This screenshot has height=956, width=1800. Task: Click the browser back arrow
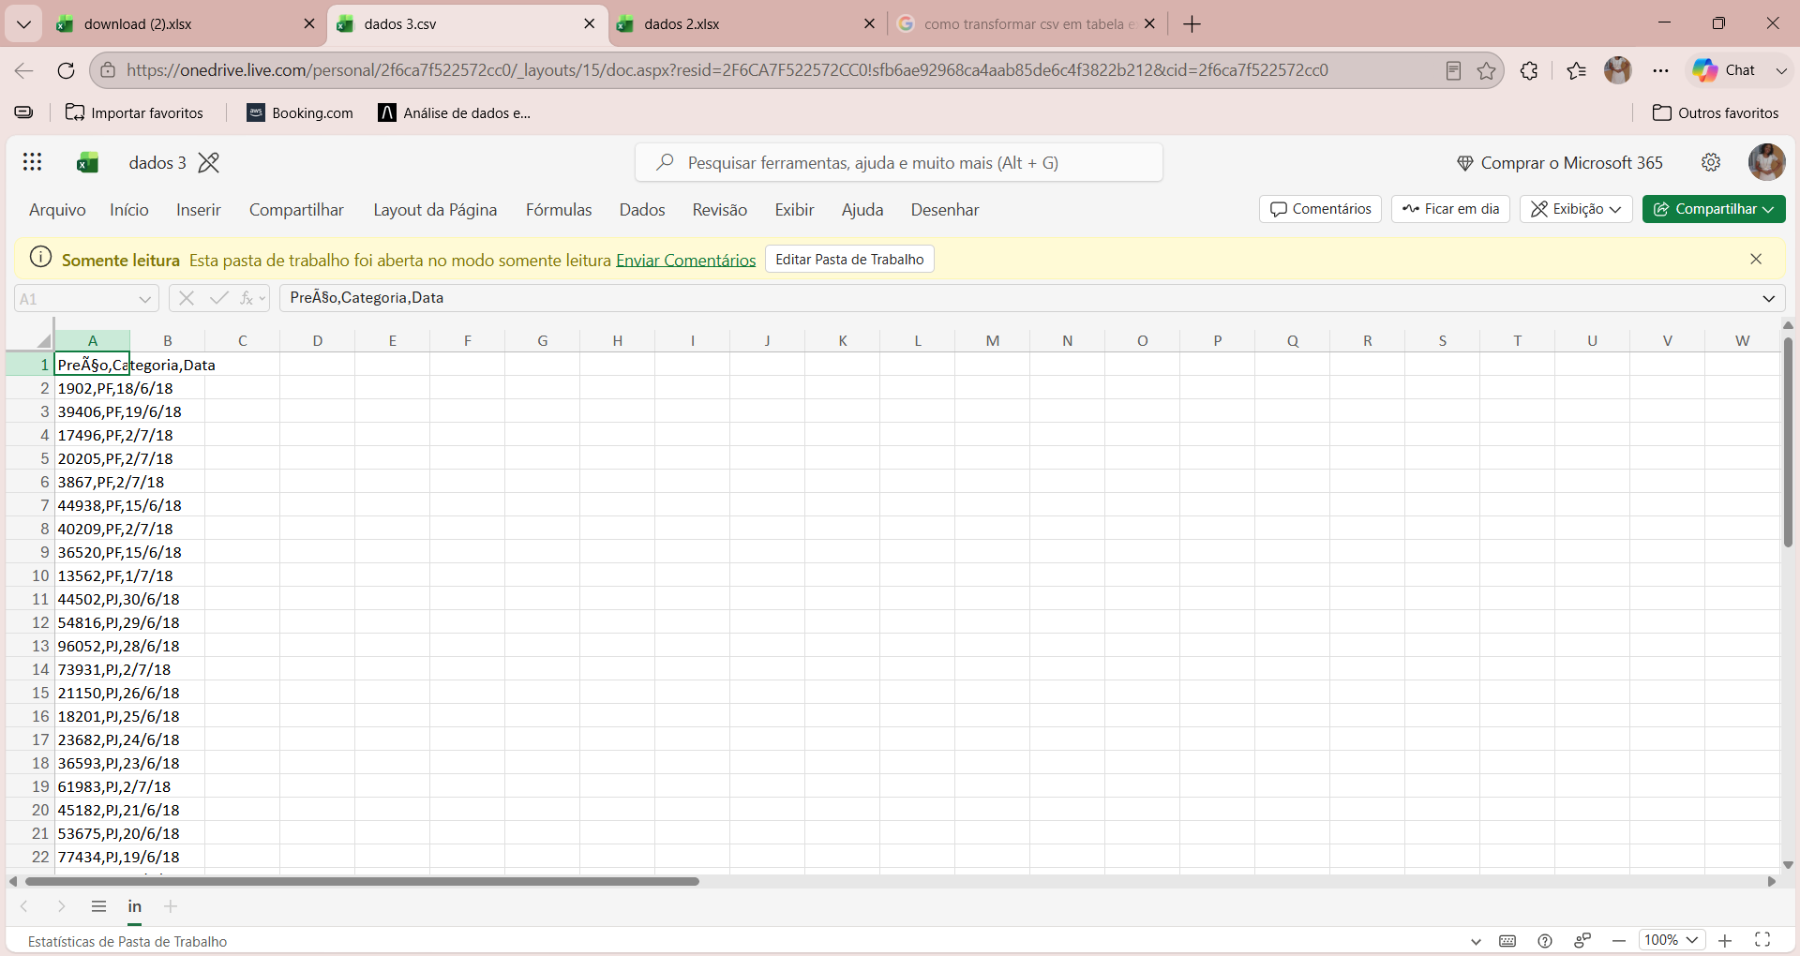24,70
